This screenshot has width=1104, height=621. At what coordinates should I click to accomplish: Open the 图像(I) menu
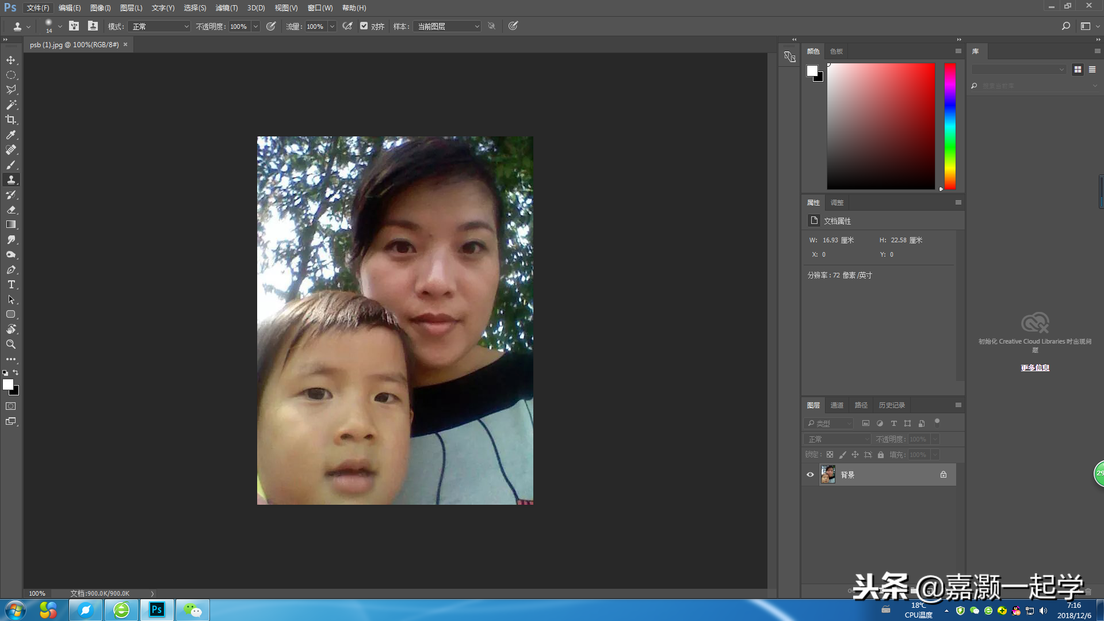pyautogui.click(x=100, y=8)
